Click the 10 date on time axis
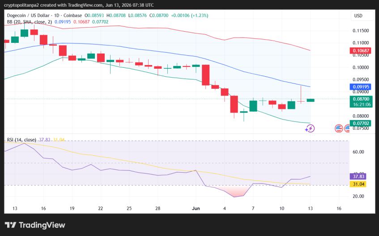The height and width of the screenshot is (236, 379). [281, 208]
